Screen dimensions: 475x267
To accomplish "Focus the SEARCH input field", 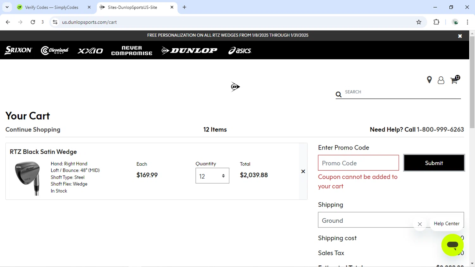I will [402, 92].
